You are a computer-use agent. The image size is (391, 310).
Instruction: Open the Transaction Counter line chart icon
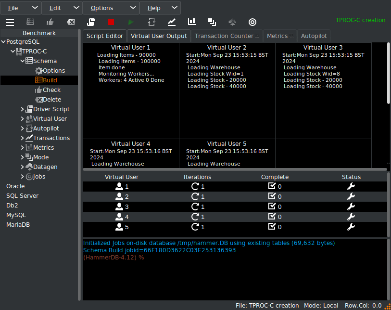pos(172,22)
